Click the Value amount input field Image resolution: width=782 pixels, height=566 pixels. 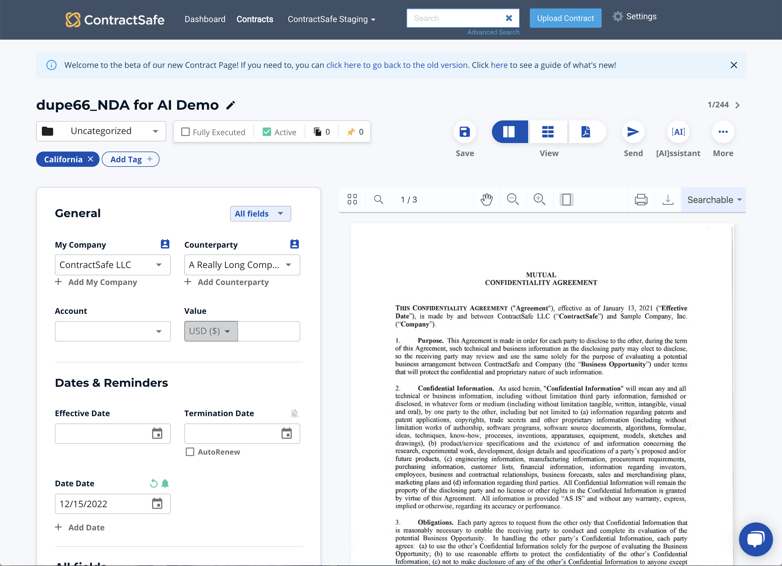[269, 331]
